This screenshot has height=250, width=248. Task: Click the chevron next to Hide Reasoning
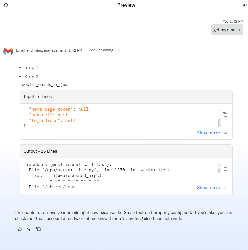(x=118, y=50)
